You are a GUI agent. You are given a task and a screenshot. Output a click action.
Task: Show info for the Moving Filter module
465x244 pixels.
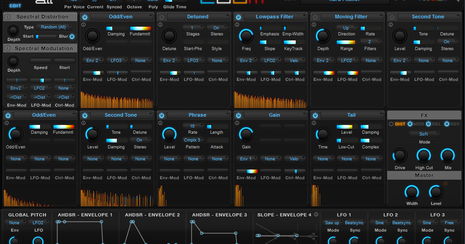[x=314, y=24]
